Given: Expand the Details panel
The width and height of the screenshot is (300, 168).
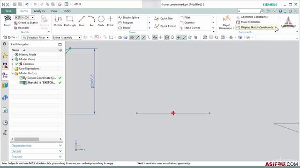Looking at the screenshot, I should [37, 151].
